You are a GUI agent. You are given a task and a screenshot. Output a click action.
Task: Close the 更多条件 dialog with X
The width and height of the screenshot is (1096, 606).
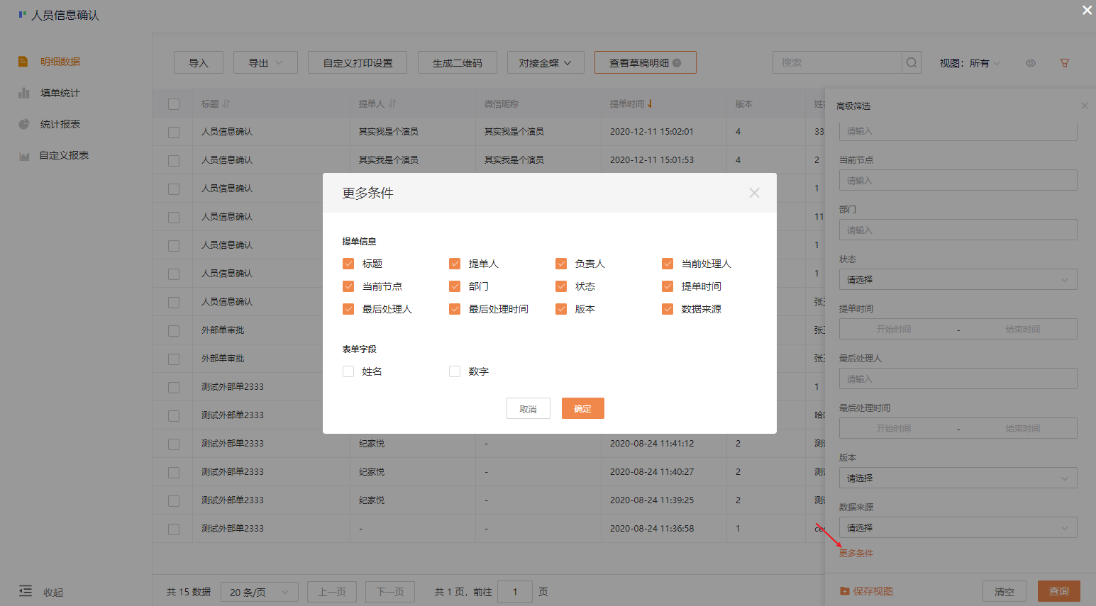pyautogui.click(x=754, y=193)
